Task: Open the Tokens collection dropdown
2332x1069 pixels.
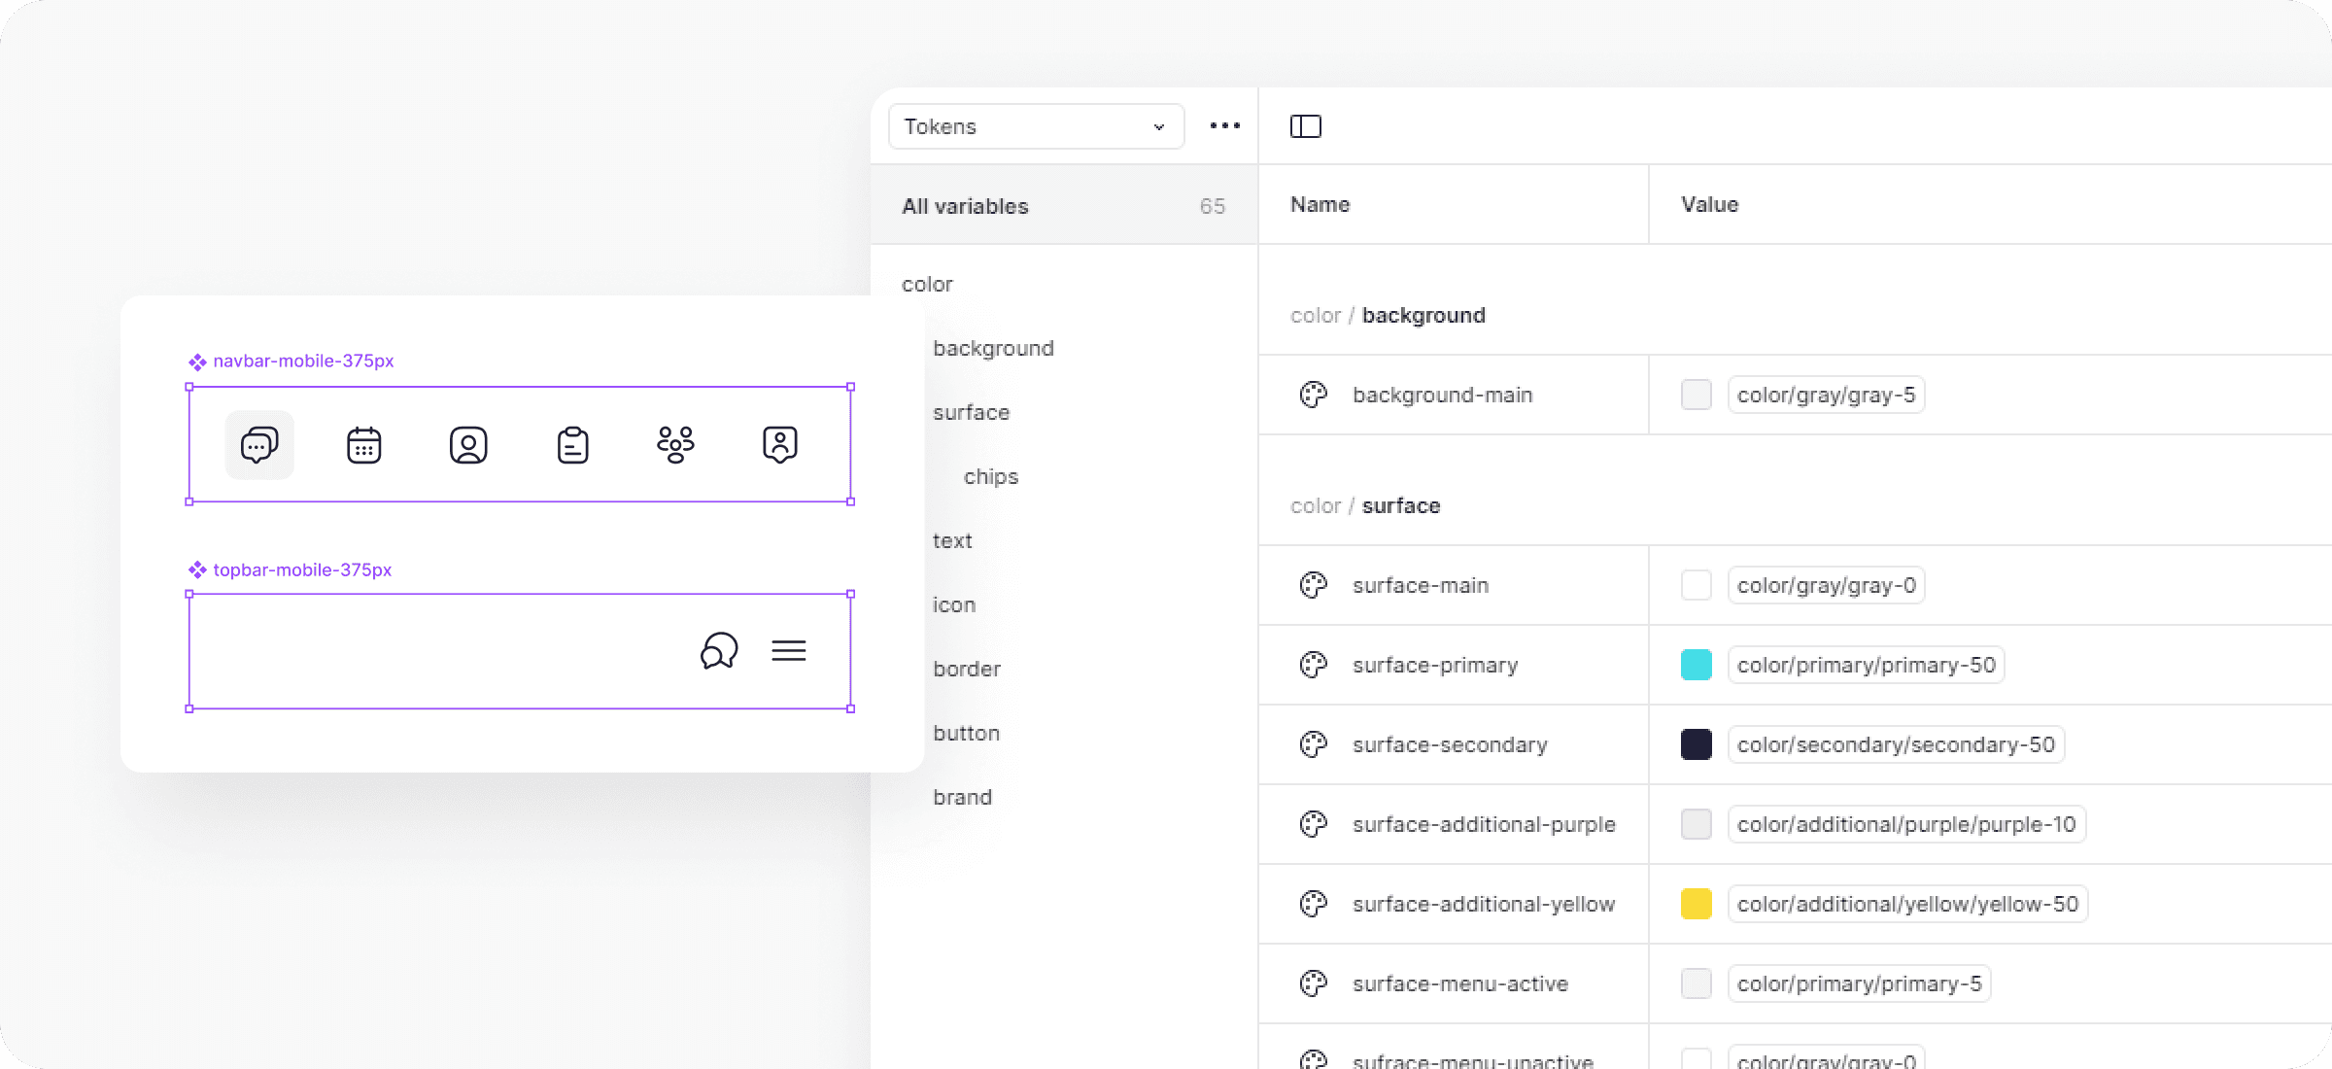Action: click(x=1036, y=126)
